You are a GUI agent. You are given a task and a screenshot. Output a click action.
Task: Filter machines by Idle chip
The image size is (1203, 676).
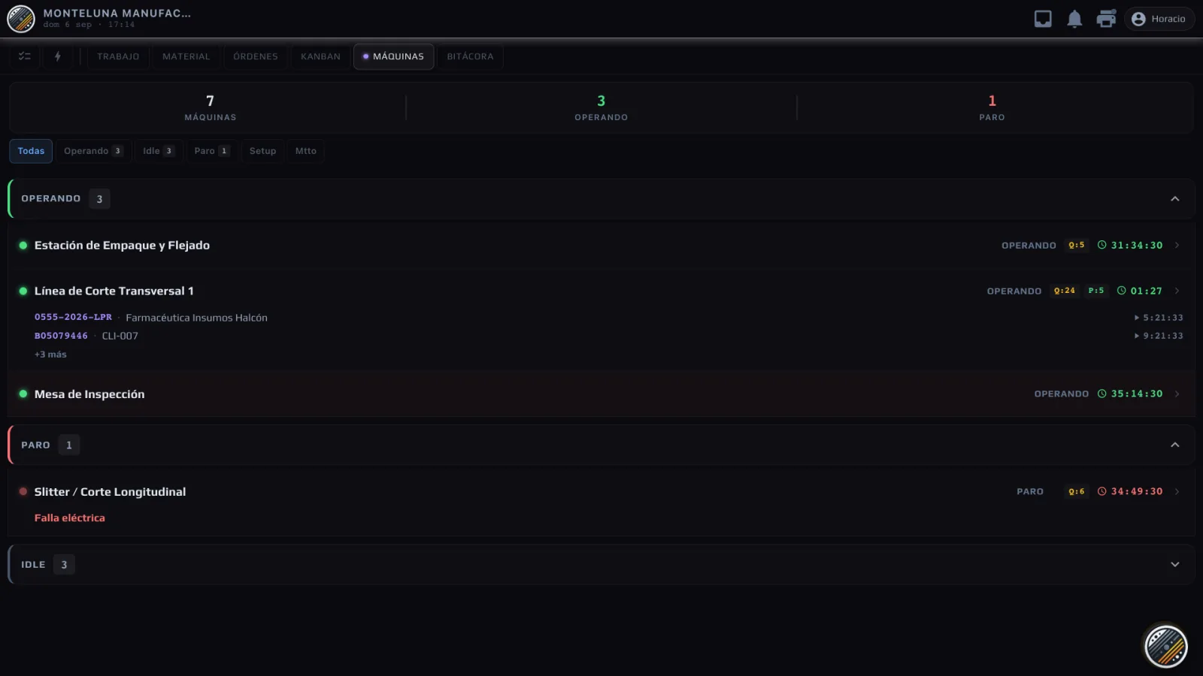pos(159,151)
